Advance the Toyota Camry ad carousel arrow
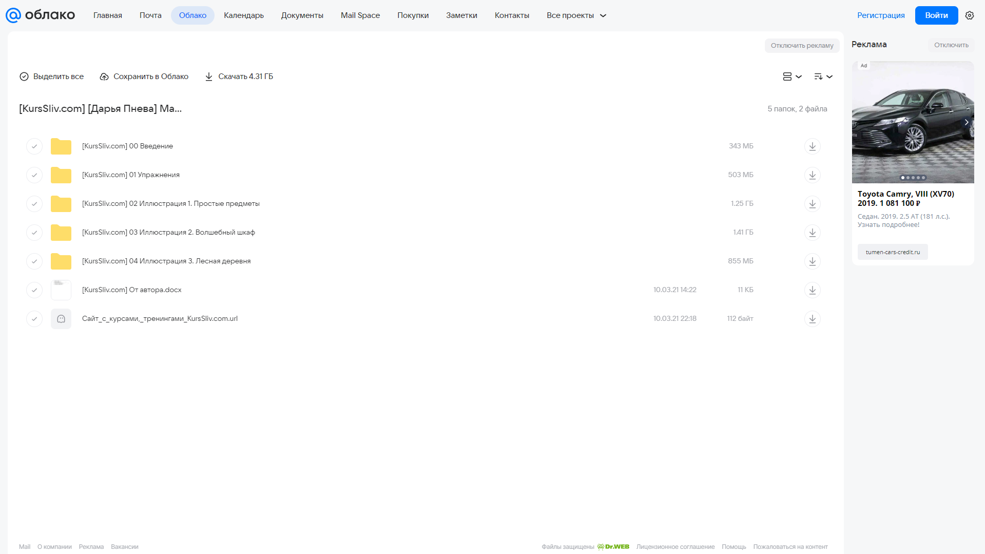Viewport: 985px width, 554px height. 966,122
